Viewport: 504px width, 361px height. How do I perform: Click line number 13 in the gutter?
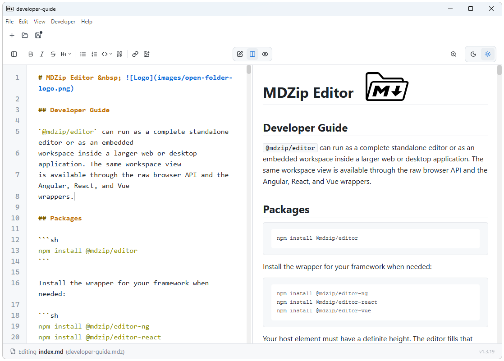tap(15, 251)
